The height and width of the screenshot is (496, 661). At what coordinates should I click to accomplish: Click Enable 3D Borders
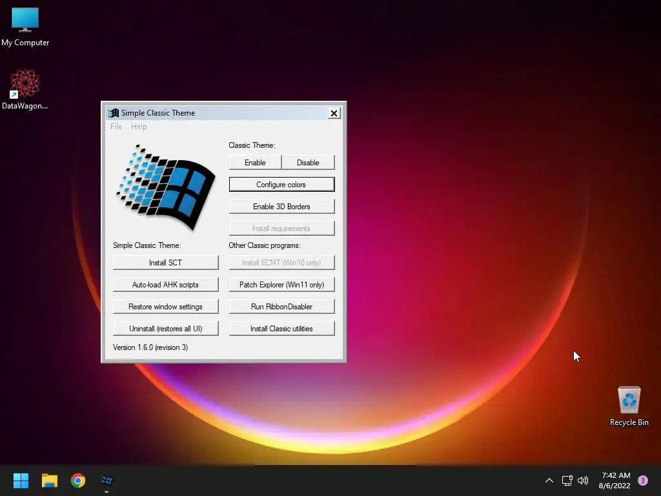(x=281, y=206)
